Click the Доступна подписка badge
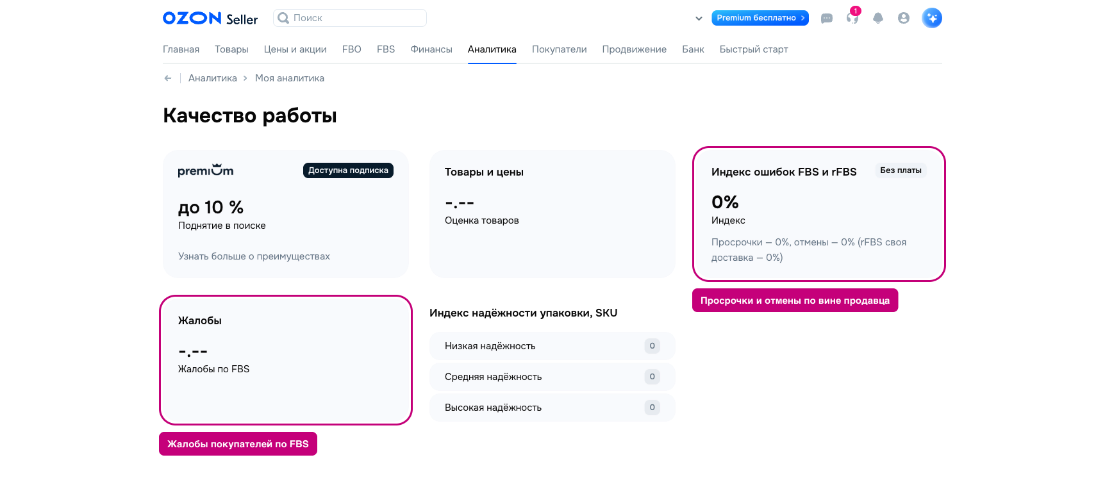 click(x=348, y=170)
